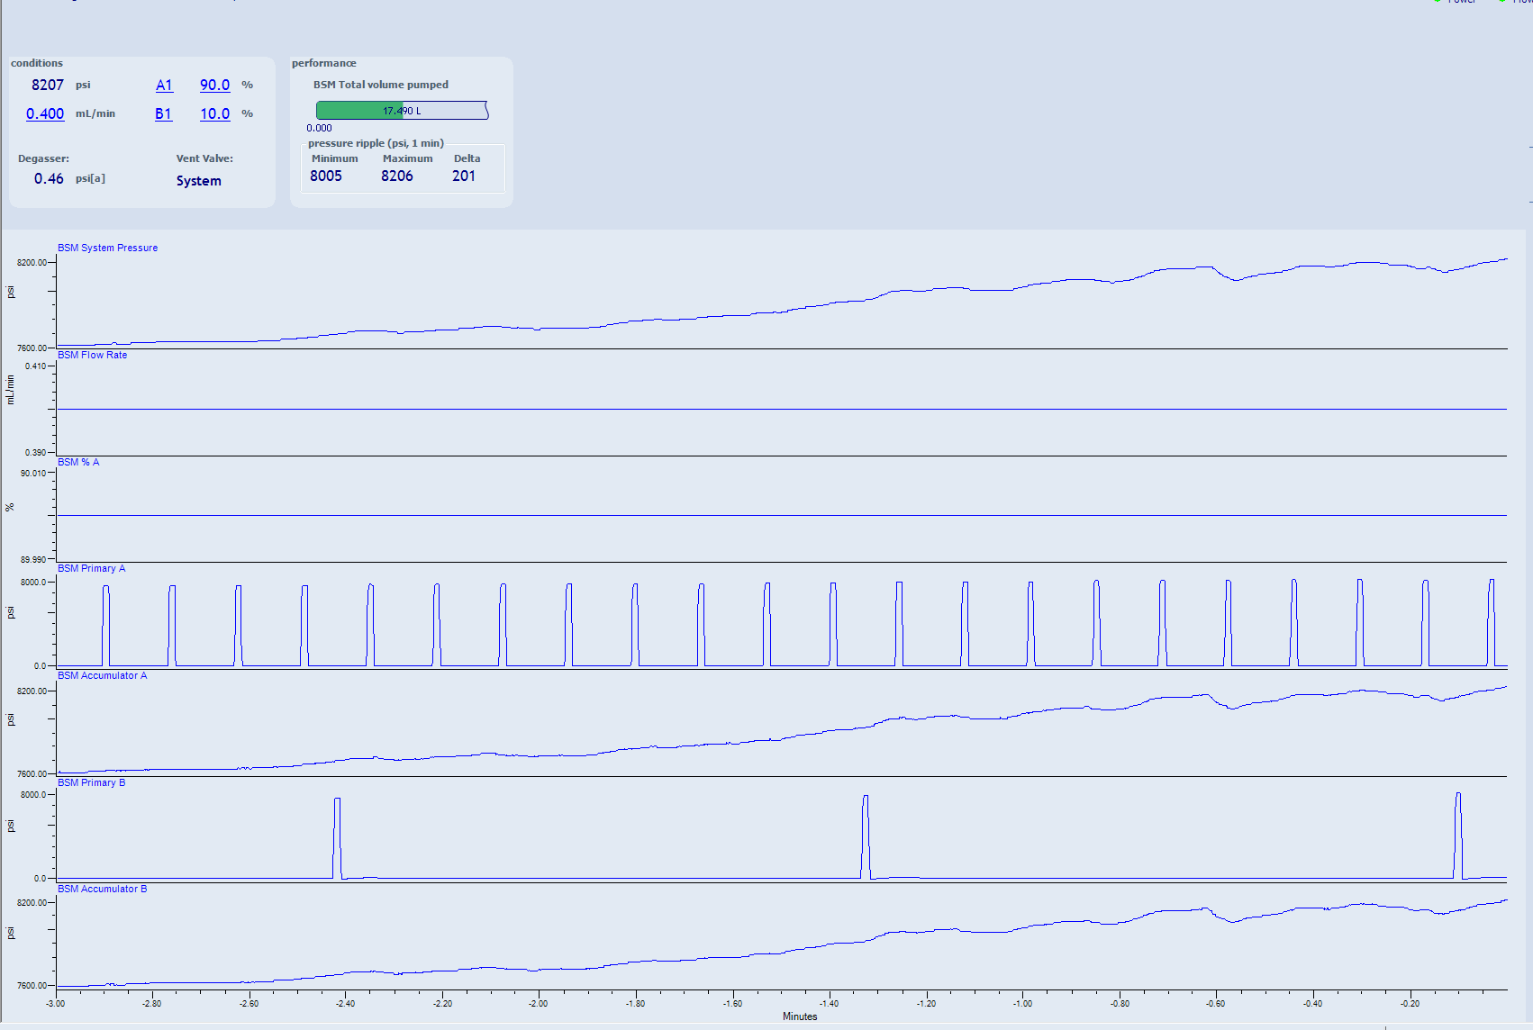Click the conditions panel heading
The height and width of the screenshot is (1030, 1533).
pos(37,63)
